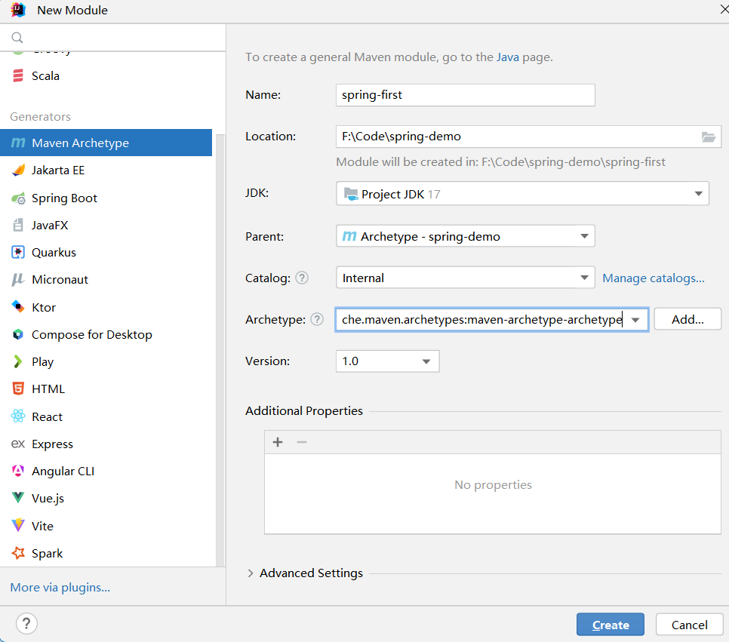
Task: Select Micronaut generator
Action: tap(106, 279)
